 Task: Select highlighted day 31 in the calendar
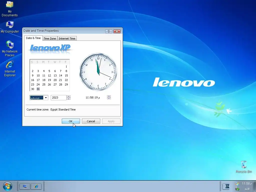coord(38,89)
